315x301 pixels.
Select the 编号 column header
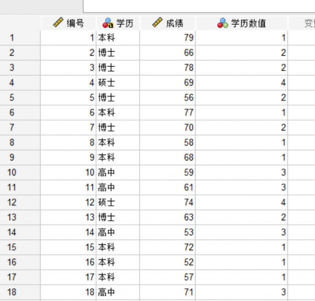69,23
